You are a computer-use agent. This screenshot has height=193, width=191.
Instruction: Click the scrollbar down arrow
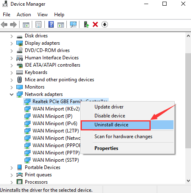point(188,181)
